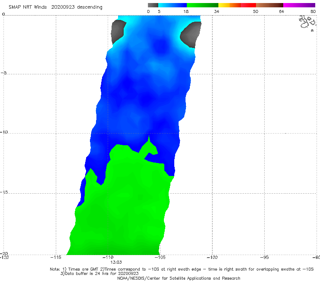This screenshot has width=320, height=281.
Task: Click colorbar label '64'
Action: point(282,12)
